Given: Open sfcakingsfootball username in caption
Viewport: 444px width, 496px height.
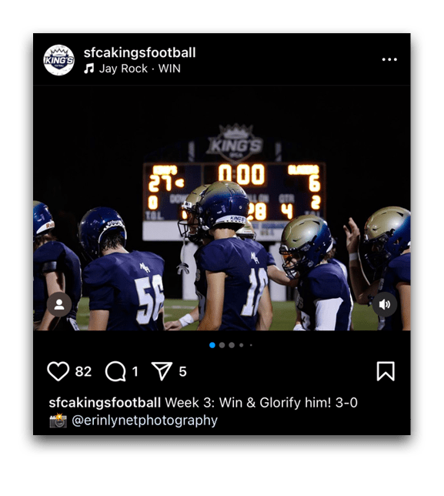Looking at the screenshot, I should click(x=105, y=403).
